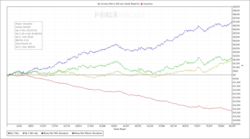
Task: Click the red Money Won Without Showdown swatch
Action: coord(73,133)
